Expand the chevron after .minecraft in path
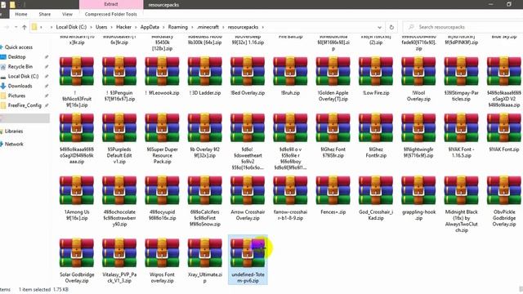The image size is (523, 294). pos(223,27)
